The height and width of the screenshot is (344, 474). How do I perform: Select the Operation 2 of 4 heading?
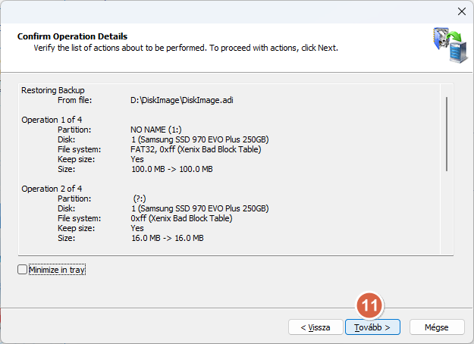tap(52, 189)
